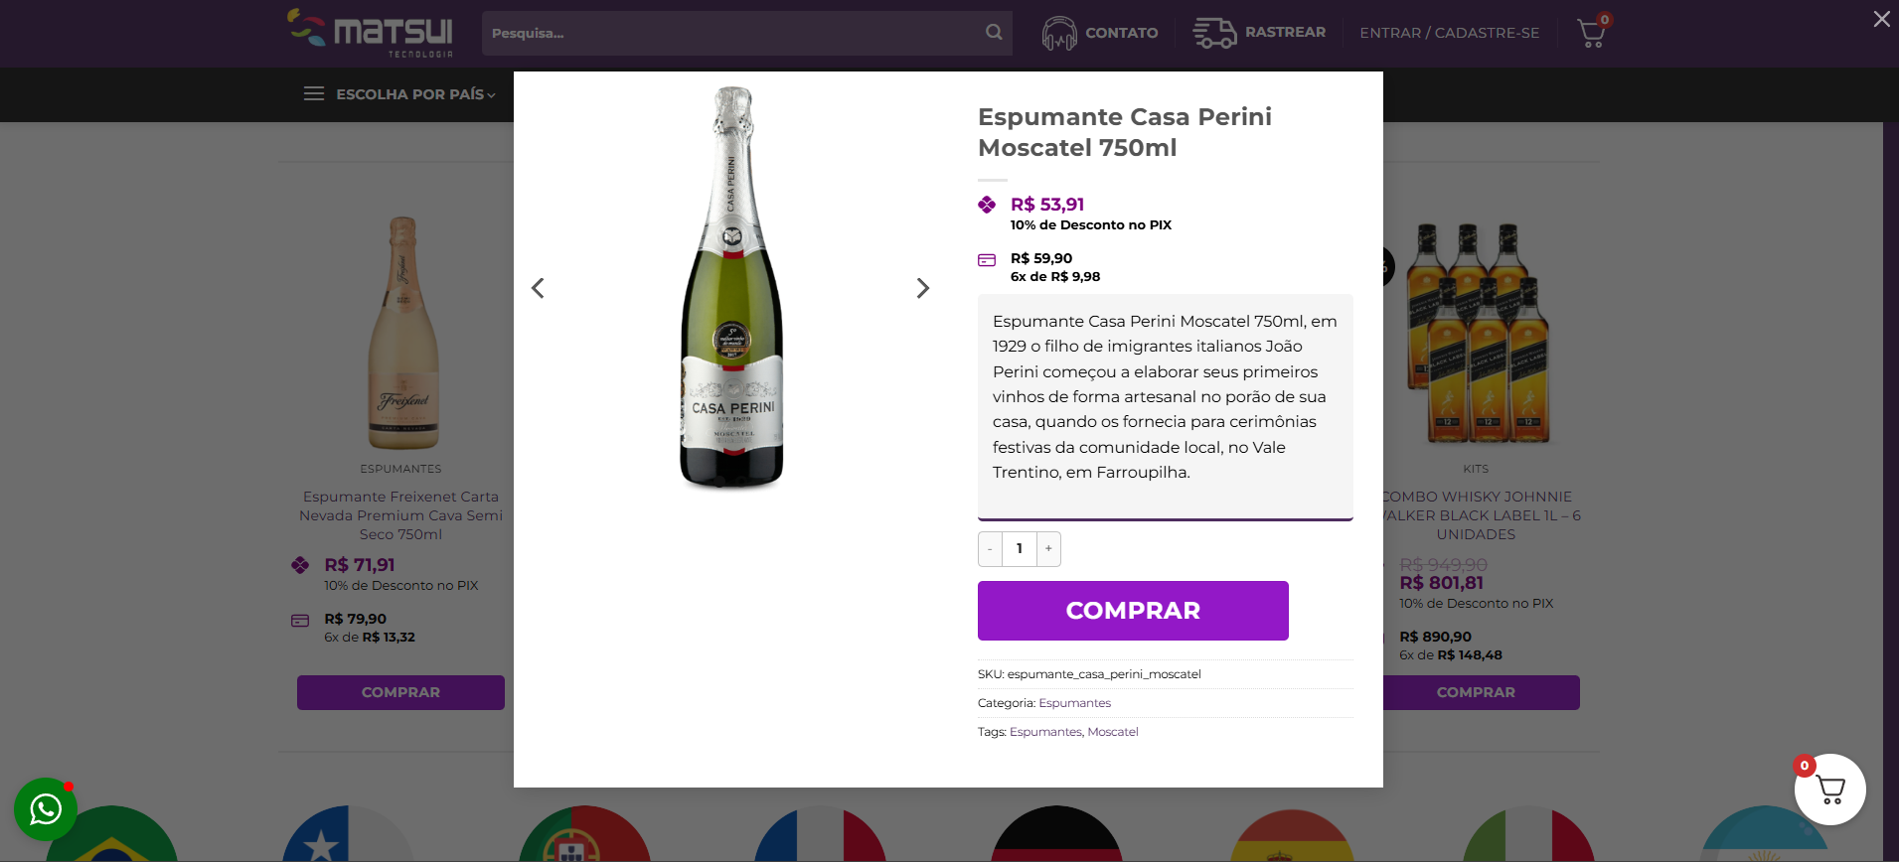Click the Contato headset icon
Screen dimensions: 1899x862
[1059, 33]
